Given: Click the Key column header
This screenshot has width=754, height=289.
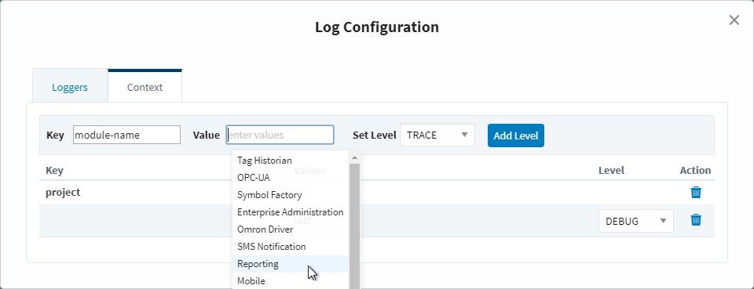Looking at the screenshot, I should coord(54,170).
